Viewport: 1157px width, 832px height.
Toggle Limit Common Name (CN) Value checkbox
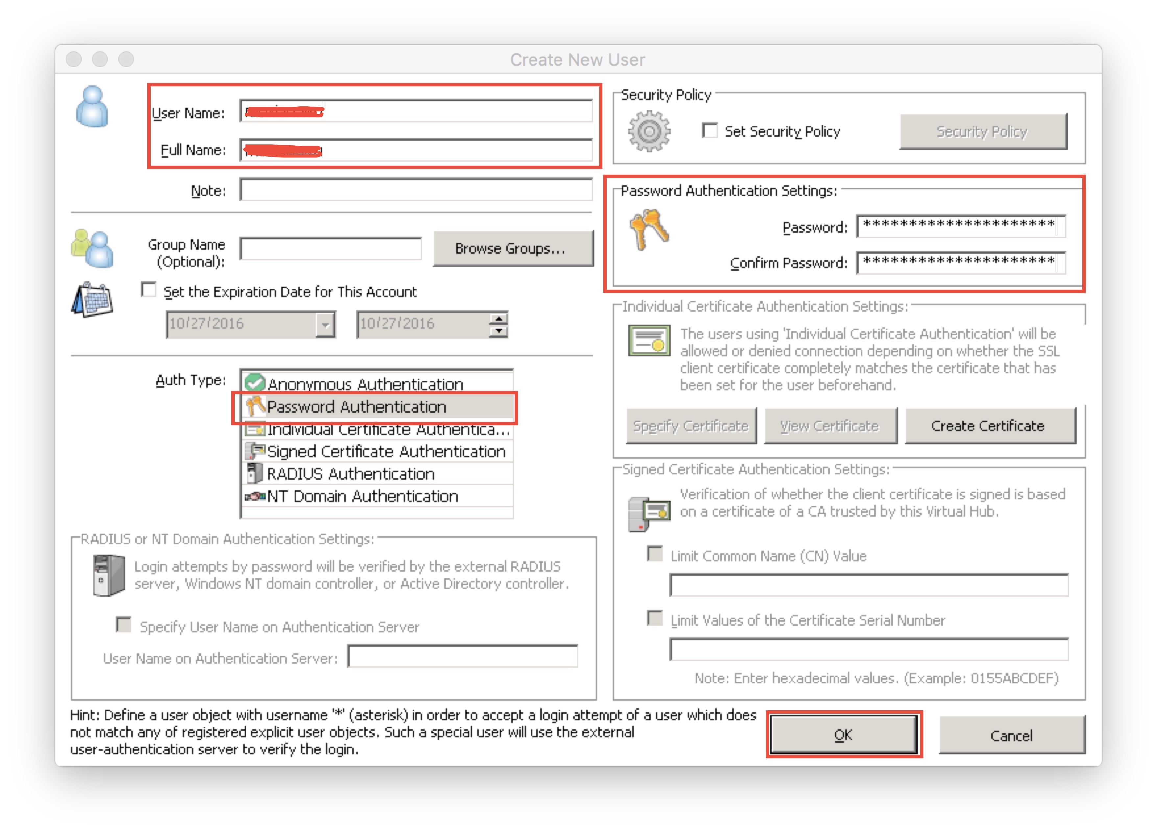point(654,554)
